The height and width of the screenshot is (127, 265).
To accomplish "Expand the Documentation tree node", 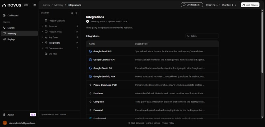I will click(42, 48).
